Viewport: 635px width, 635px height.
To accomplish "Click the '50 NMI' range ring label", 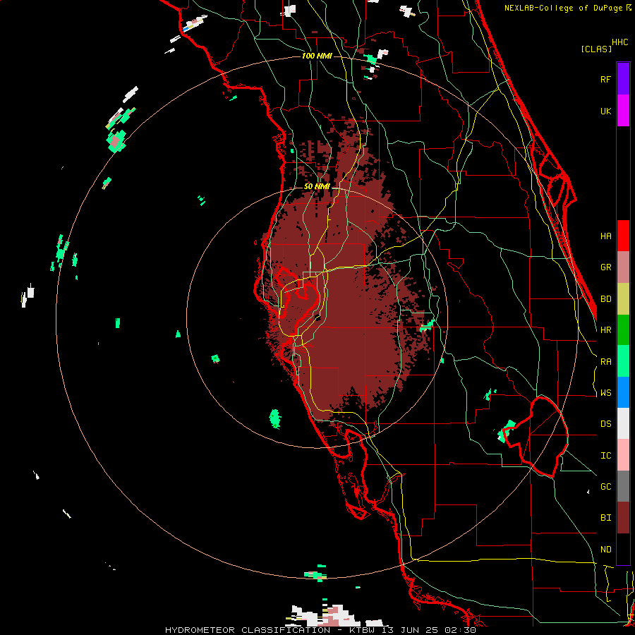I will (317, 187).
